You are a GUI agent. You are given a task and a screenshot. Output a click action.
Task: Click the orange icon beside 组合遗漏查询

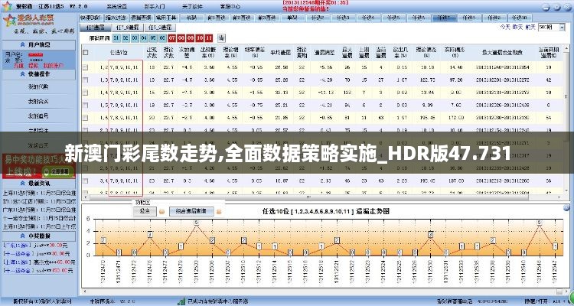(220, 212)
